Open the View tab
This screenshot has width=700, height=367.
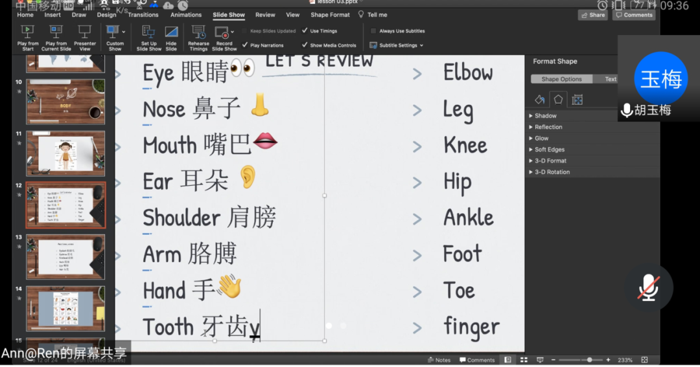coord(292,15)
